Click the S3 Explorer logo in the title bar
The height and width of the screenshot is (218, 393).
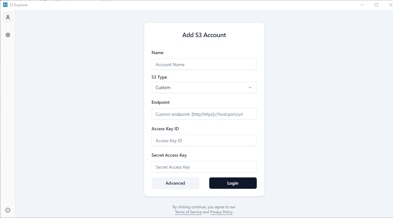click(4, 5)
